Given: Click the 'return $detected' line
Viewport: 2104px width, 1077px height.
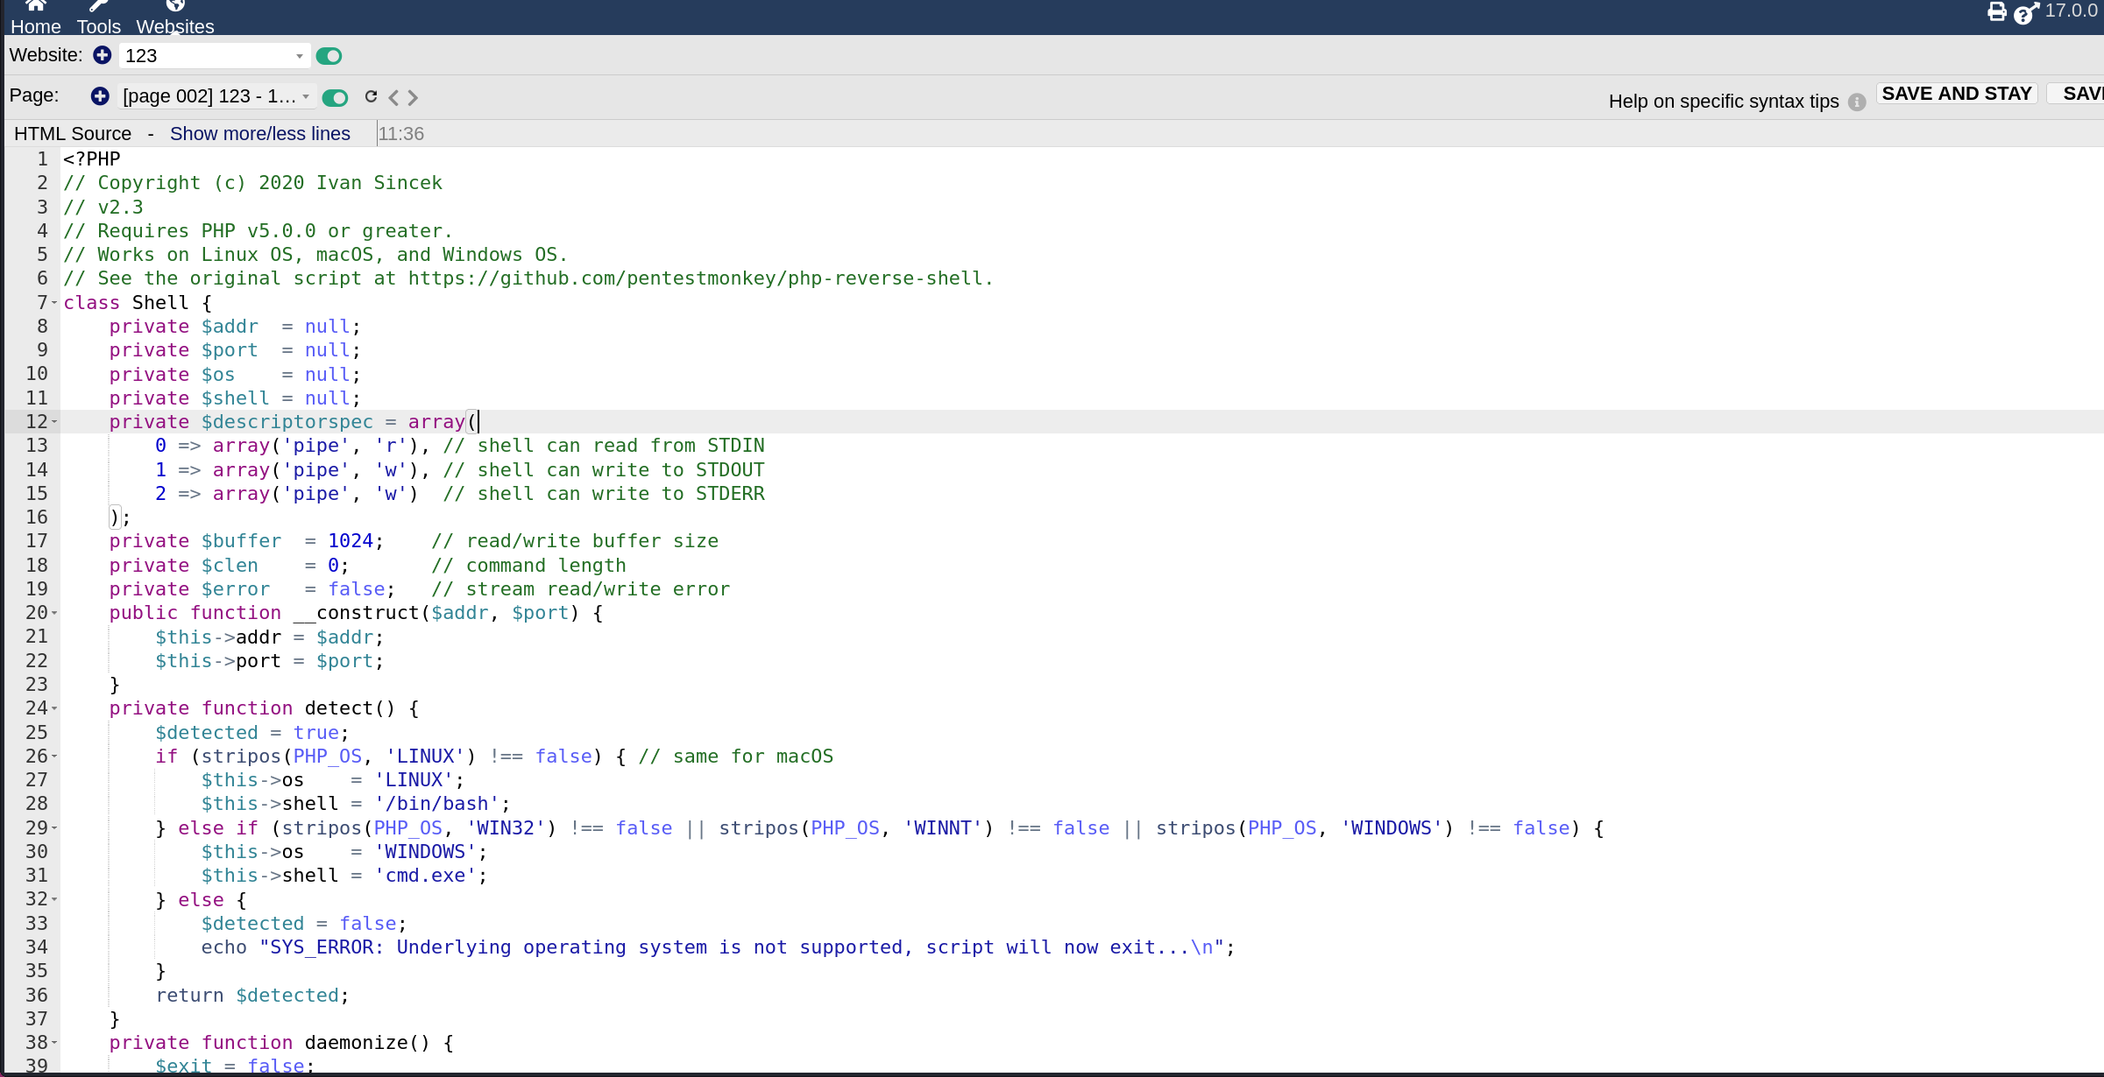Looking at the screenshot, I should coord(252,996).
